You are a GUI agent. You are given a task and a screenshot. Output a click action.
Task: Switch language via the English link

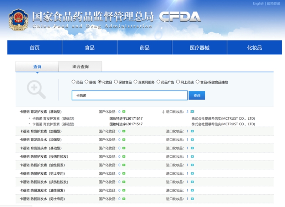pos(258,4)
